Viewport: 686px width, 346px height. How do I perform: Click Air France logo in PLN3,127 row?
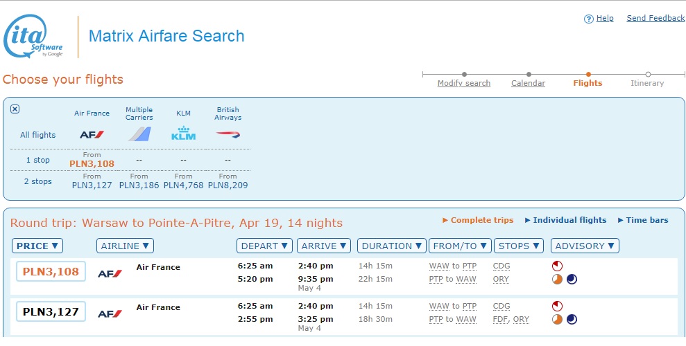pyautogui.click(x=110, y=313)
